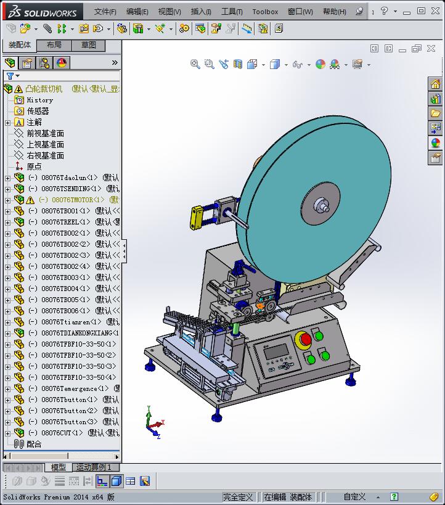The height and width of the screenshot is (505, 445).
Task: Activate Section View tool
Action: click(238, 64)
